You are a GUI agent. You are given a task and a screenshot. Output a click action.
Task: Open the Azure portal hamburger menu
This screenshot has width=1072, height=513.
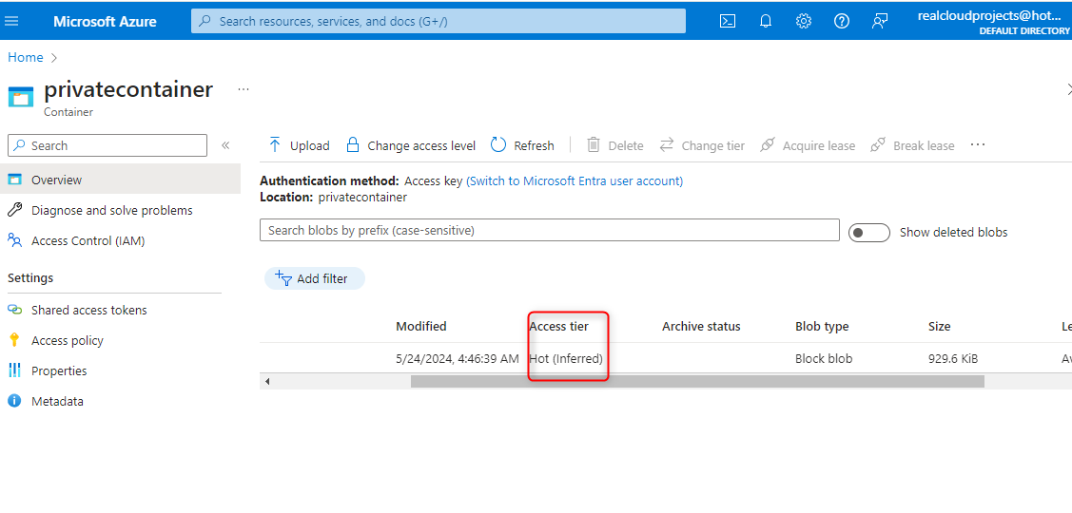(11, 21)
